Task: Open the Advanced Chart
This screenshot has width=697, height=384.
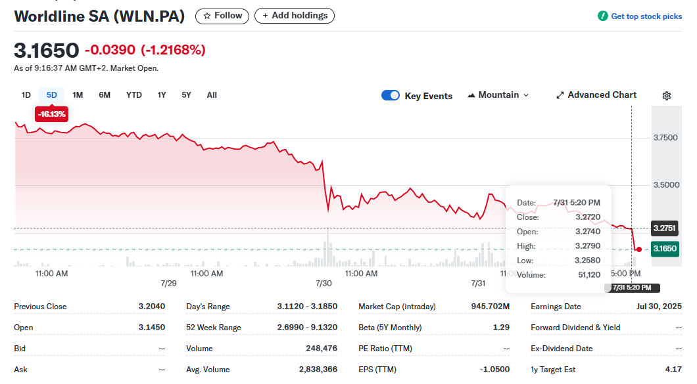Action: click(596, 95)
